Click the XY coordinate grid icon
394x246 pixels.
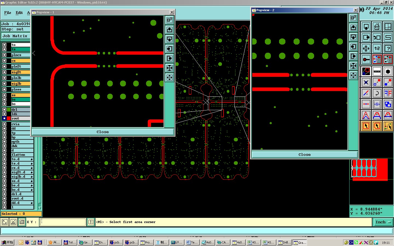[388, 27]
